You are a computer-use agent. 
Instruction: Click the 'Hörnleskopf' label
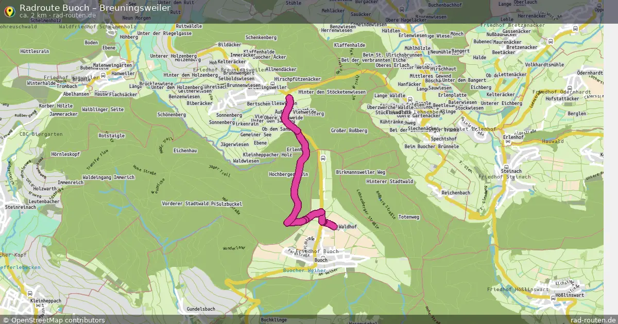point(65,154)
